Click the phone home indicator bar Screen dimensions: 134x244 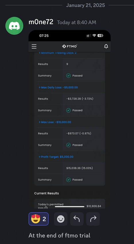pos(70,207)
